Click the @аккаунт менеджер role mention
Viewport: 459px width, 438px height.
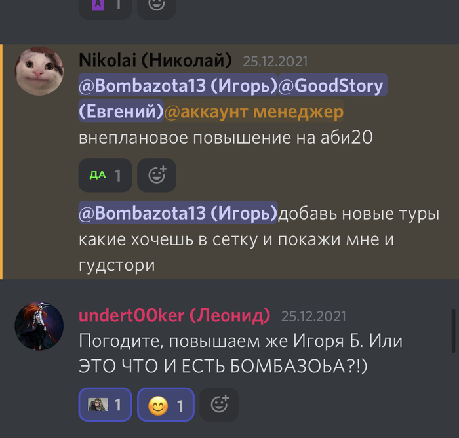[254, 111]
